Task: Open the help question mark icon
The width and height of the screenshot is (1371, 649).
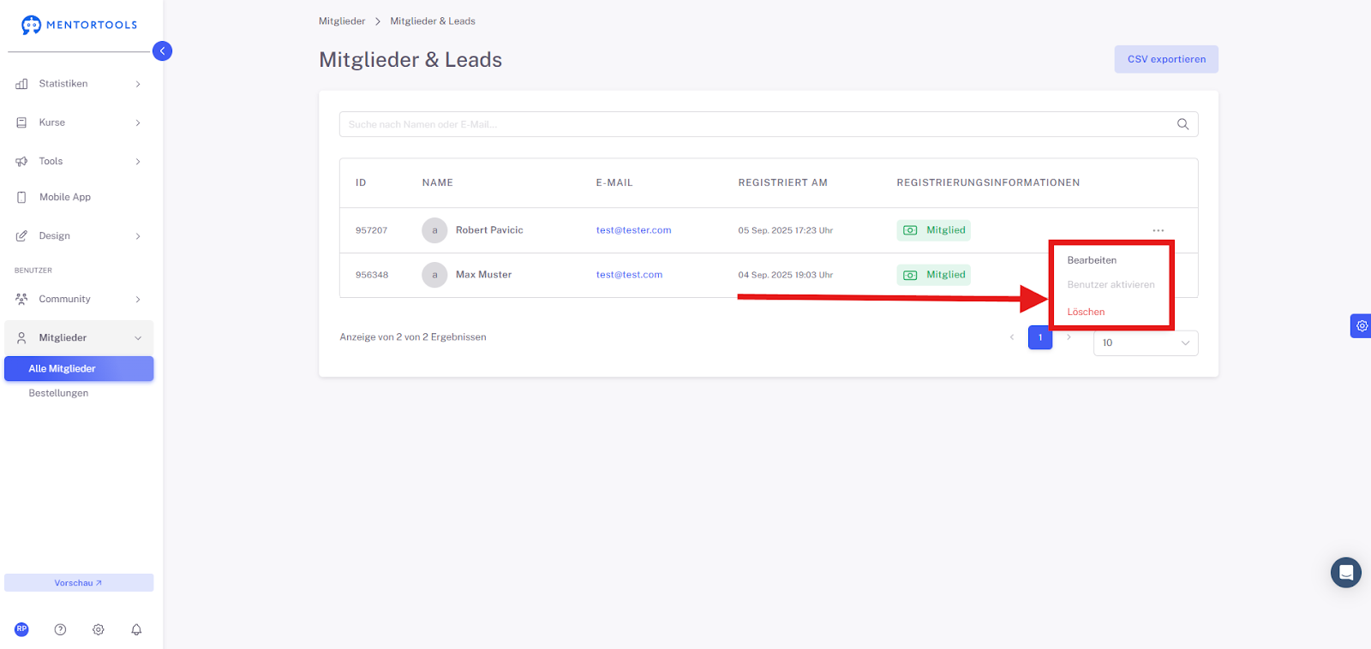Action: (x=60, y=629)
